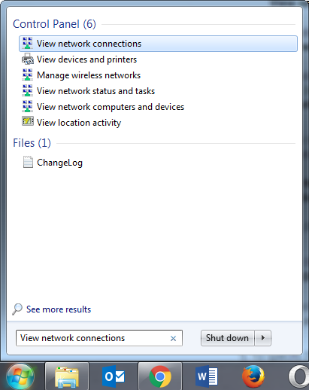The height and width of the screenshot is (390, 309).
Task: Launch Outlook from the taskbar
Action: (x=114, y=376)
